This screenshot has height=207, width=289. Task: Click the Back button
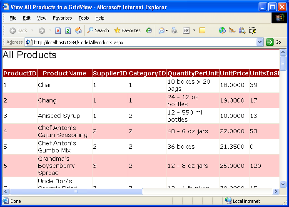[x=18, y=30]
